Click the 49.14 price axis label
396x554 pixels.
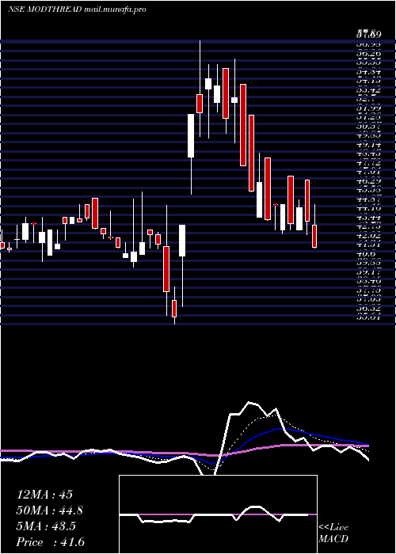[369, 145]
